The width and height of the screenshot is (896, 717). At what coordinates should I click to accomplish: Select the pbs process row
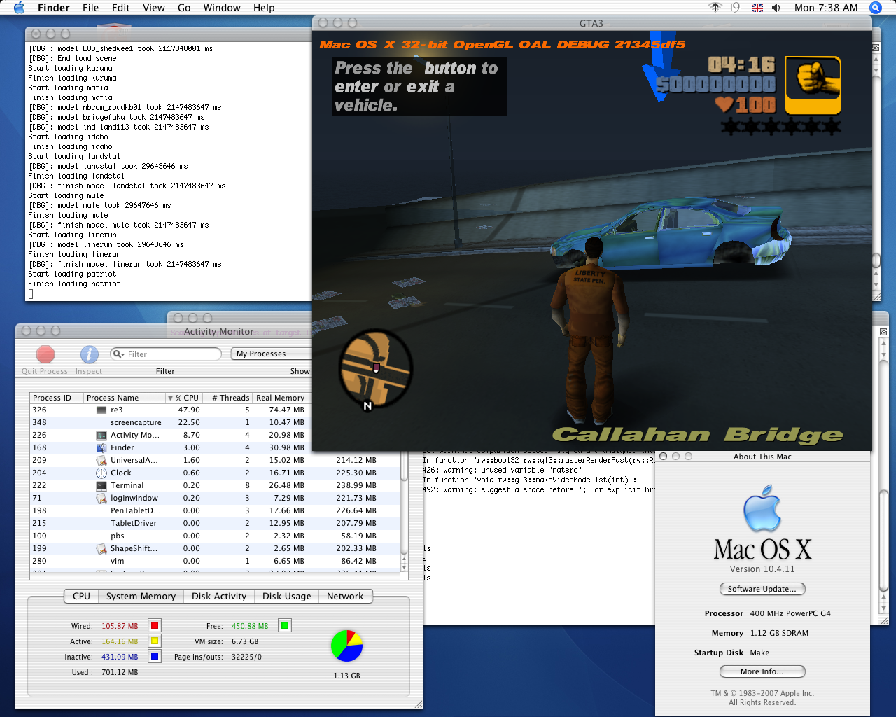(x=216, y=536)
